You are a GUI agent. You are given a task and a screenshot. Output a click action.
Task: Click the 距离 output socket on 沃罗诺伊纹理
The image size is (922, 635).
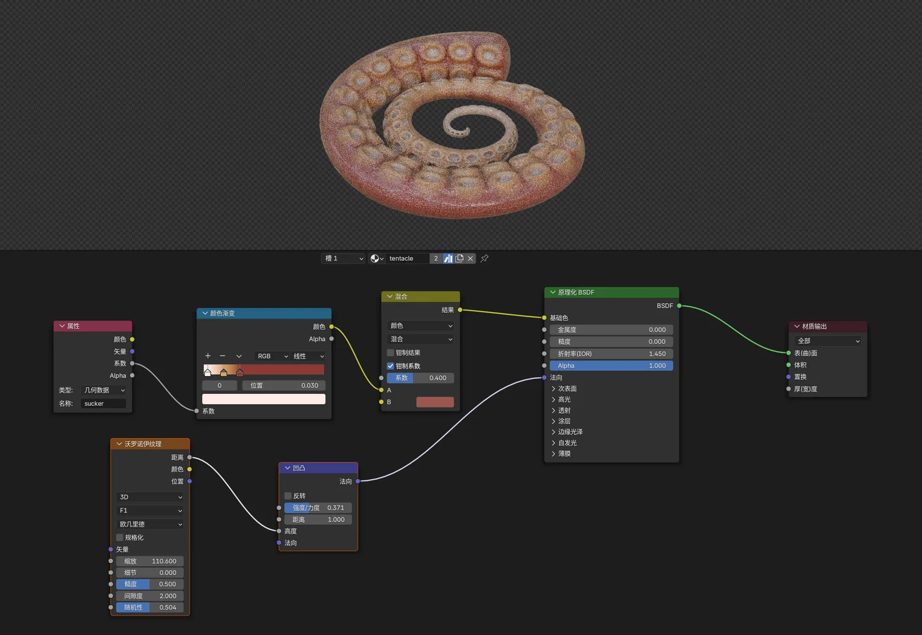[x=190, y=457]
